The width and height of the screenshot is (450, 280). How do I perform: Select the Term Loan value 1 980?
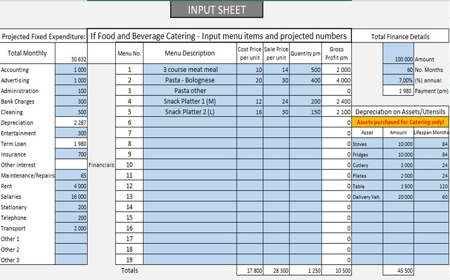pos(71,144)
